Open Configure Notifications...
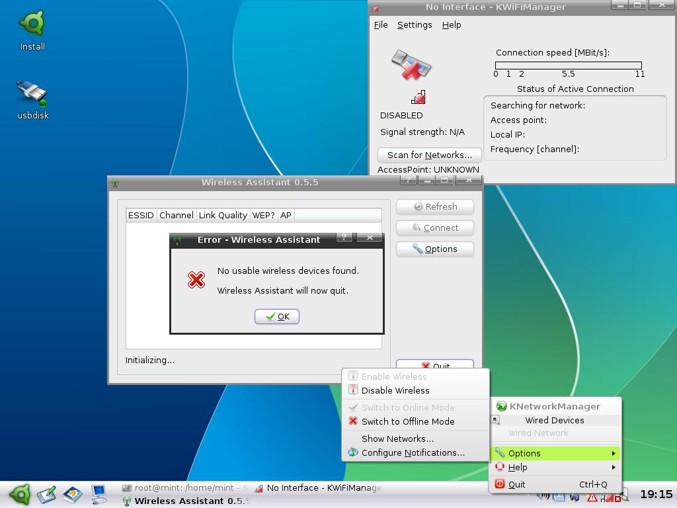Image resolution: width=677 pixels, height=508 pixels. [x=415, y=452]
